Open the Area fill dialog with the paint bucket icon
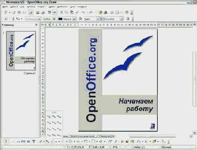This screenshot has width=197, height=150. click(x=80, y=19)
